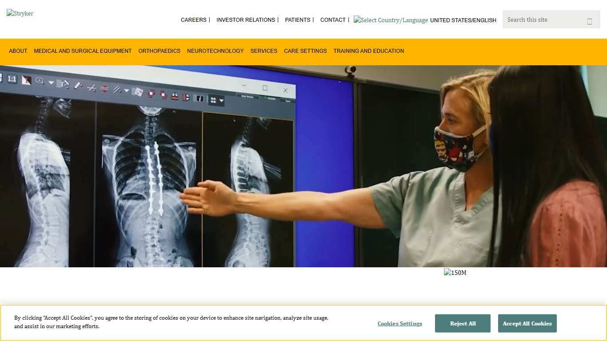Click the line measurement tool icon
The width and height of the screenshot is (607, 341).
coord(78,86)
